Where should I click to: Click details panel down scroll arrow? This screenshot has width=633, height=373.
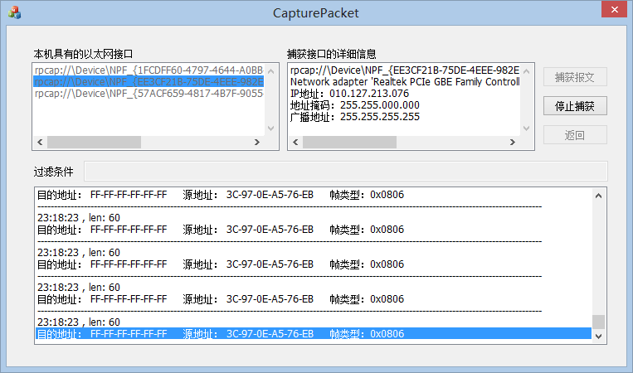point(527,128)
